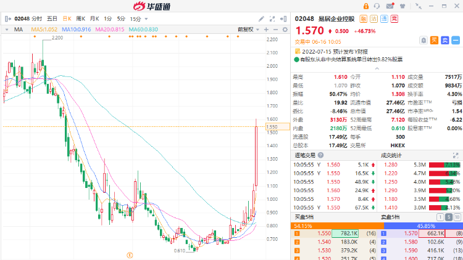Hide the right quote panel icon

tap(283, 19)
